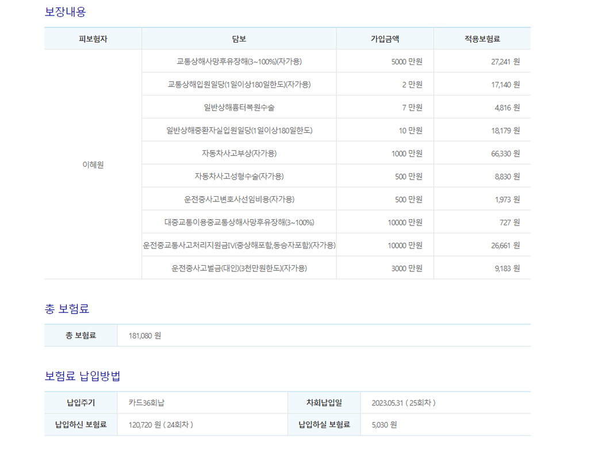Screen dimensions: 598x451
Task: Click the 피보험자 column header
Action: pyautogui.click(x=93, y=39)
